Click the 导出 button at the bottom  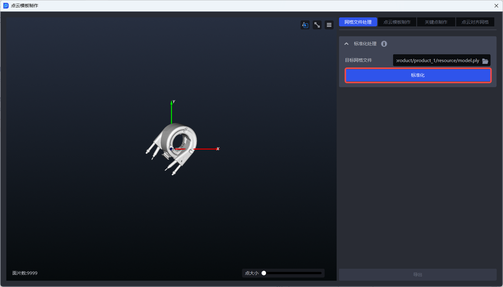pos(418,275)
